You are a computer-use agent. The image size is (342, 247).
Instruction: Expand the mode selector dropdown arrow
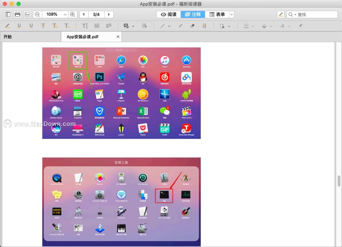point(232,14)
